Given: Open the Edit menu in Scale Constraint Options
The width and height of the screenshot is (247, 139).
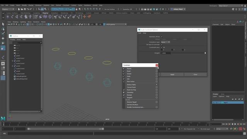Looking at the screenshot, I should coord(140,33).
